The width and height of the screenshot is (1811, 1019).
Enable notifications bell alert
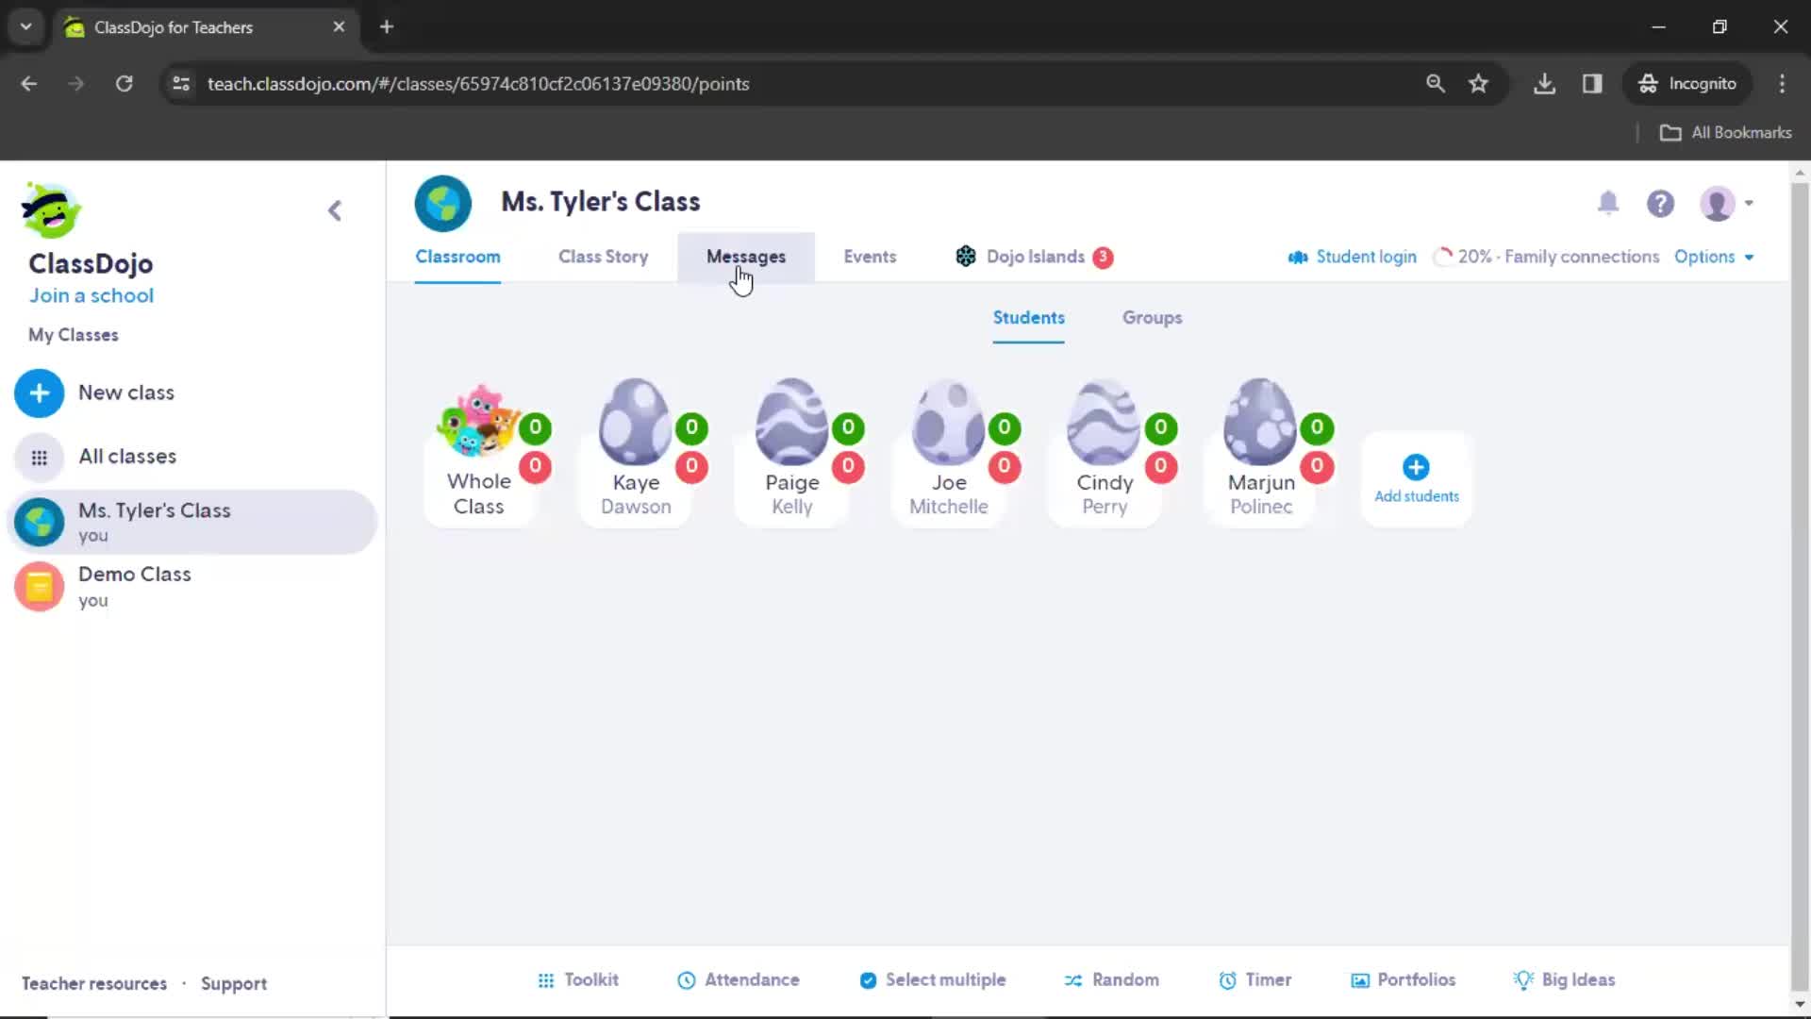tap(1608, 203)
